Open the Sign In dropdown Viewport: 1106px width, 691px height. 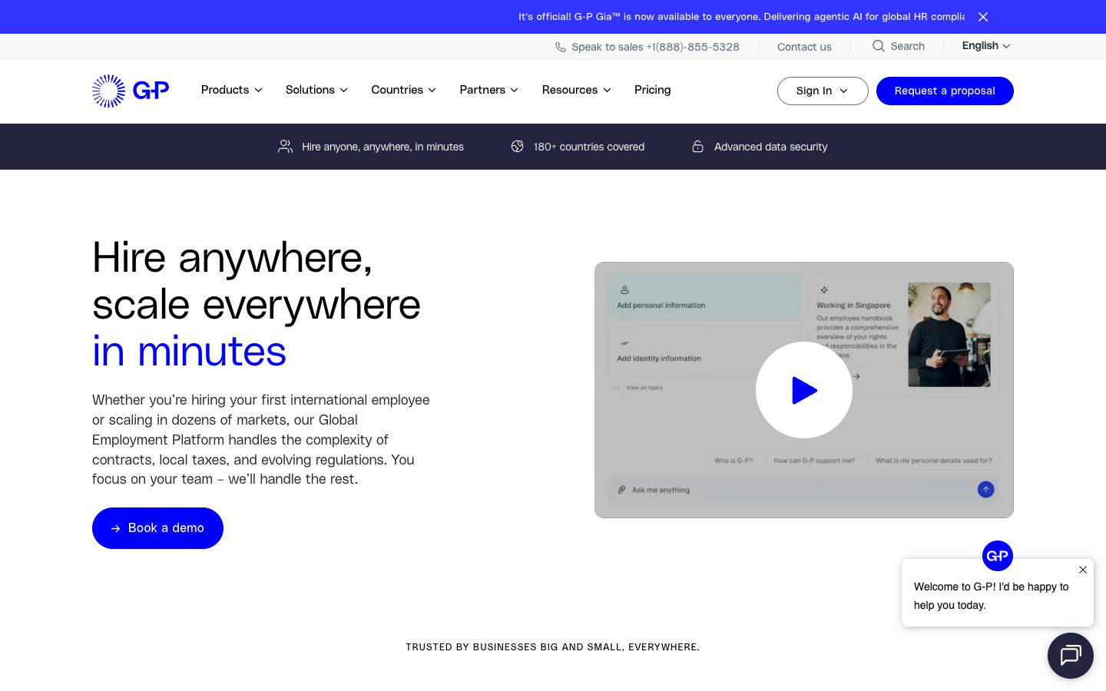coord(823,91)
